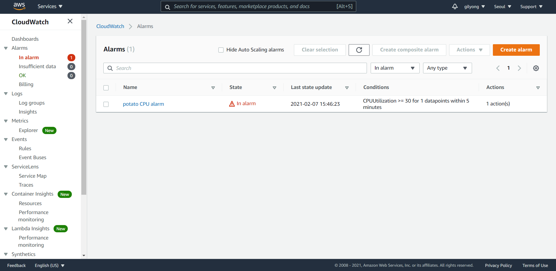Open Dashboards in the sidebar
The height and width of the screenshot is (271, 556).
[x=25, y=39]
